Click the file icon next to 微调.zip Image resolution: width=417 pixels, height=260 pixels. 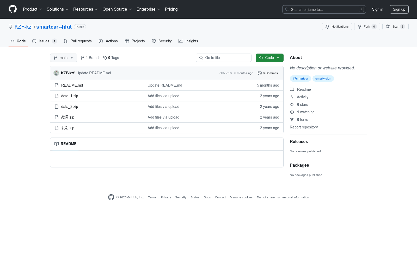57,117
